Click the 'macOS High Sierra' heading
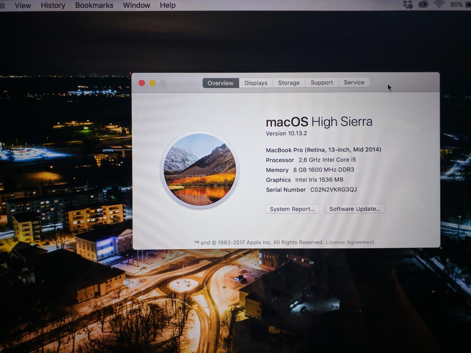 point(319,122)
